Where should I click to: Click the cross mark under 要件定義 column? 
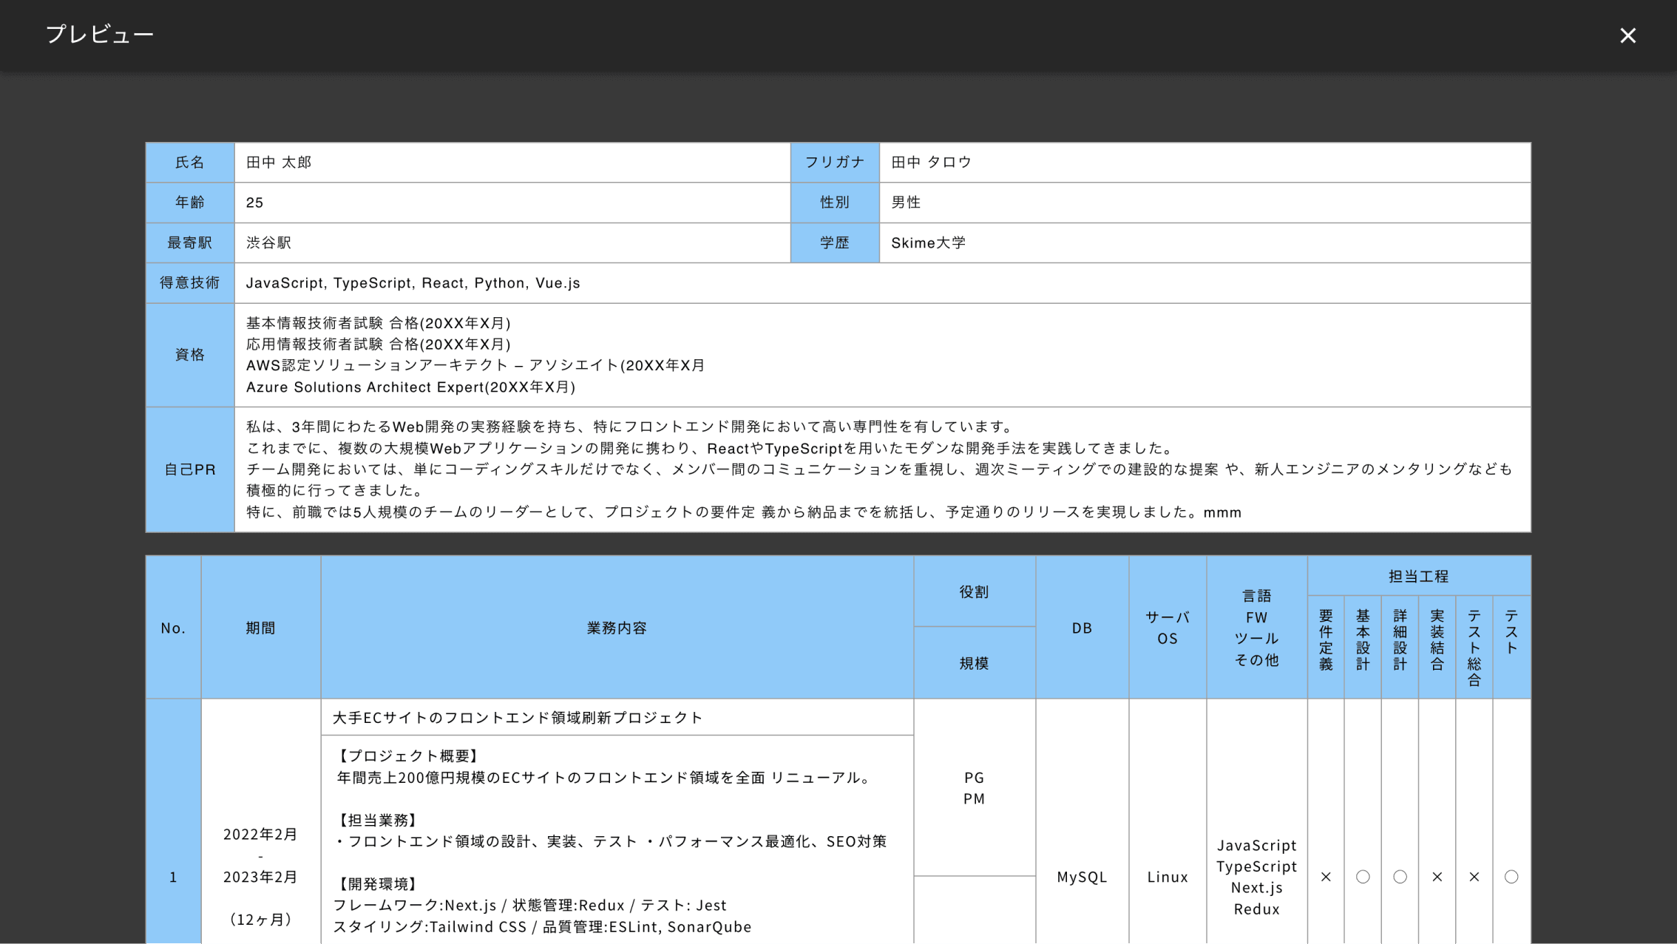tap(1326, 877)
